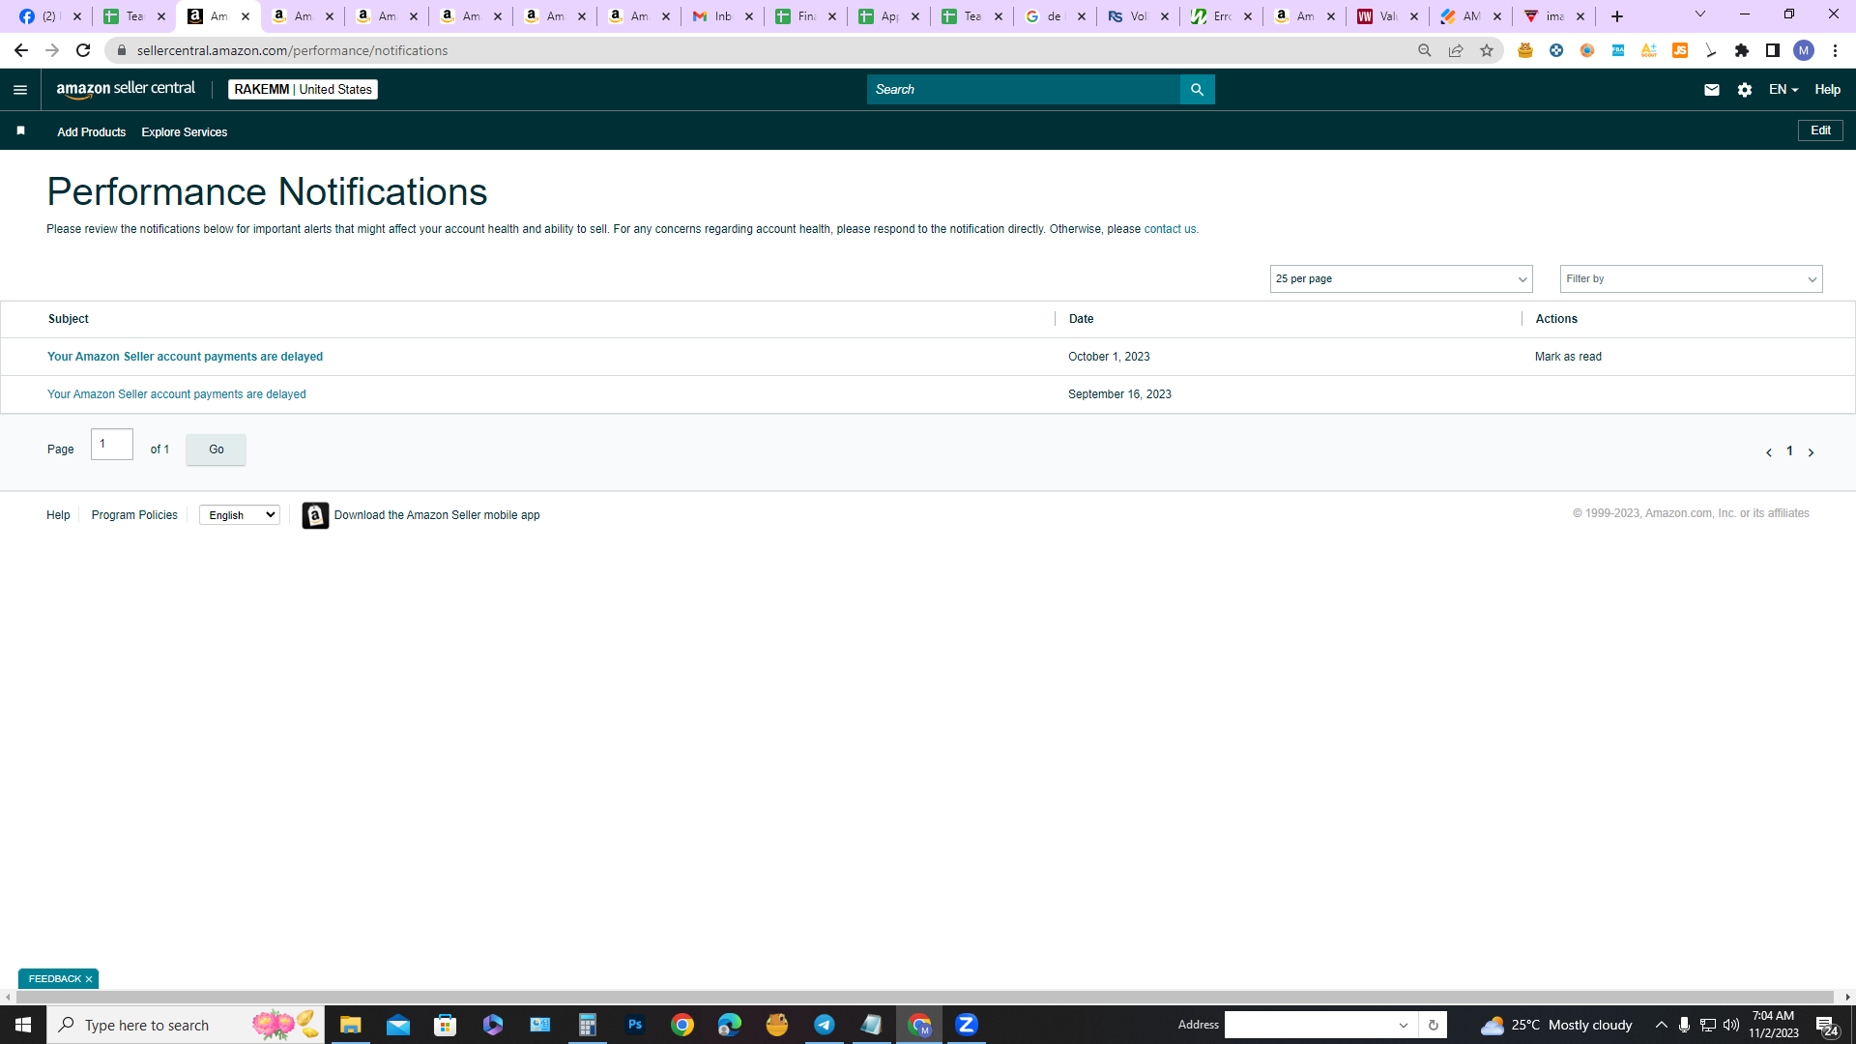Open Add Products menu item
Image resolution: width=1856 pixels, height=1044 pixels.
(x=91, y=132)
